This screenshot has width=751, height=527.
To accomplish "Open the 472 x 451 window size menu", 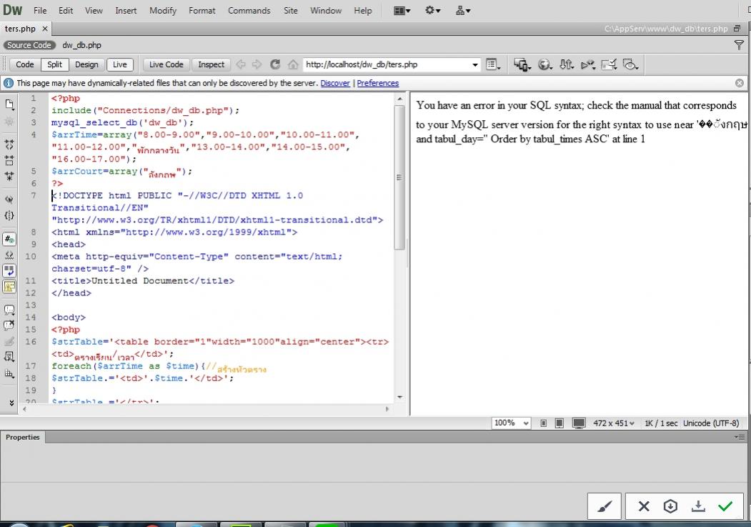I will click(614, 423).
